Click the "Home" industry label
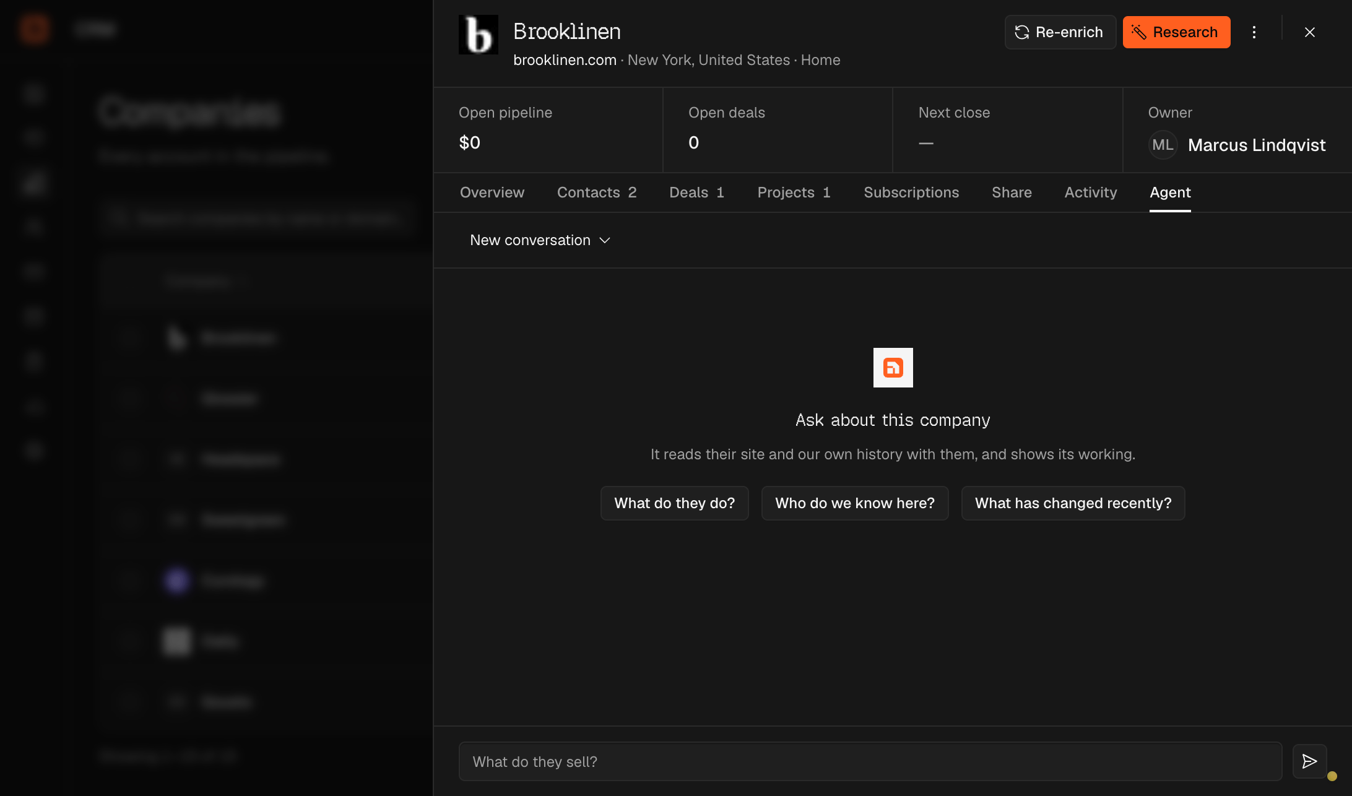Image resolution: width=1352 pixels, height=796 pixels. point(821,60)
